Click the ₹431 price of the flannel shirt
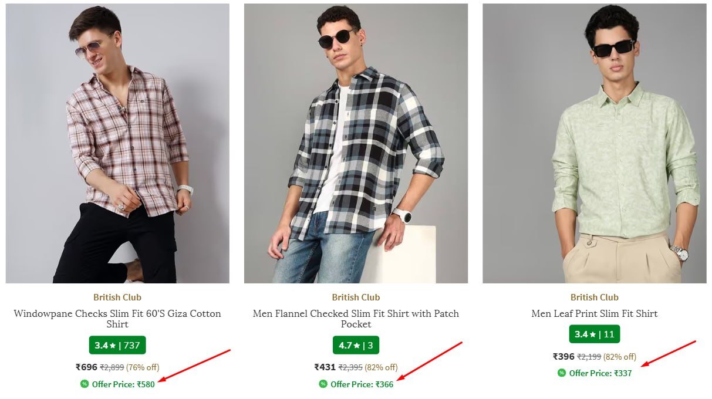 click(325, 367)
